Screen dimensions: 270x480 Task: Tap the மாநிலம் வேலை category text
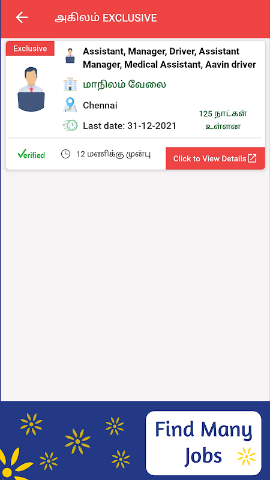pos(124,84)
